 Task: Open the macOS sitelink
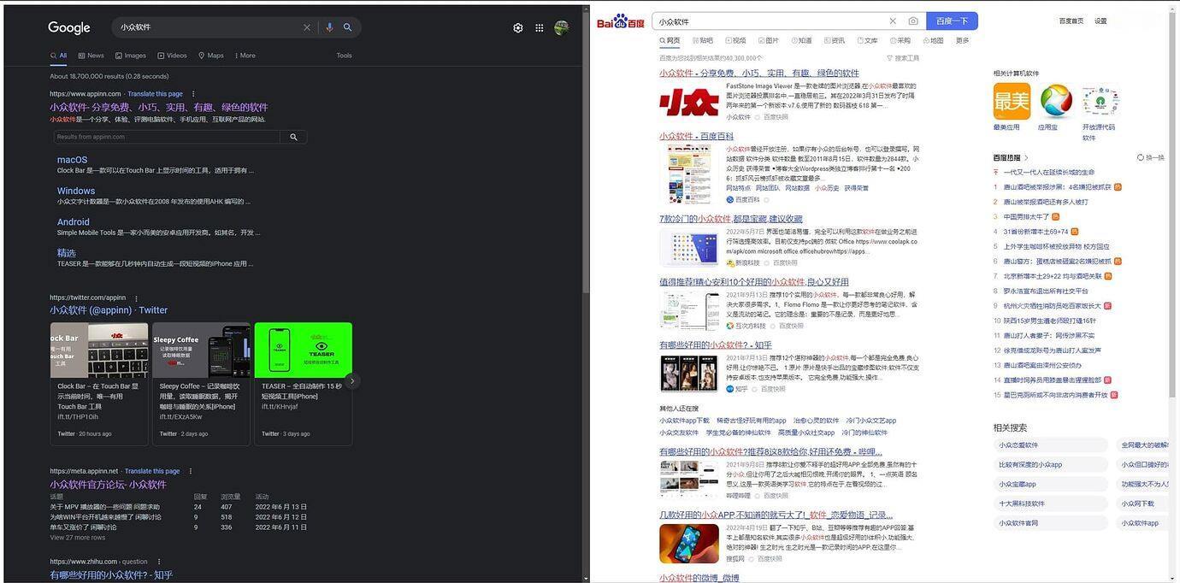(72, 160)
